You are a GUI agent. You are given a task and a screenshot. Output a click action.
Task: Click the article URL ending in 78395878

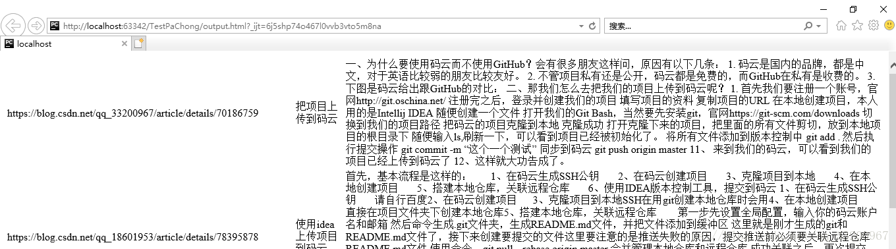coord(132,237)
